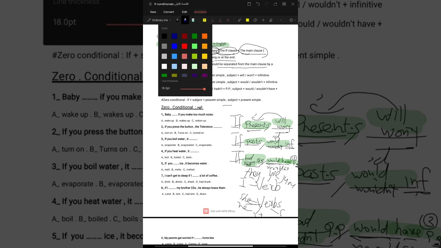The image size is (441, 248).
Task: Select the dimmed lasso selection tool
Action: coord(281,20)
